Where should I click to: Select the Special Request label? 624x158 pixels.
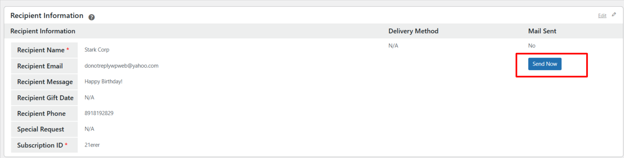40,129
